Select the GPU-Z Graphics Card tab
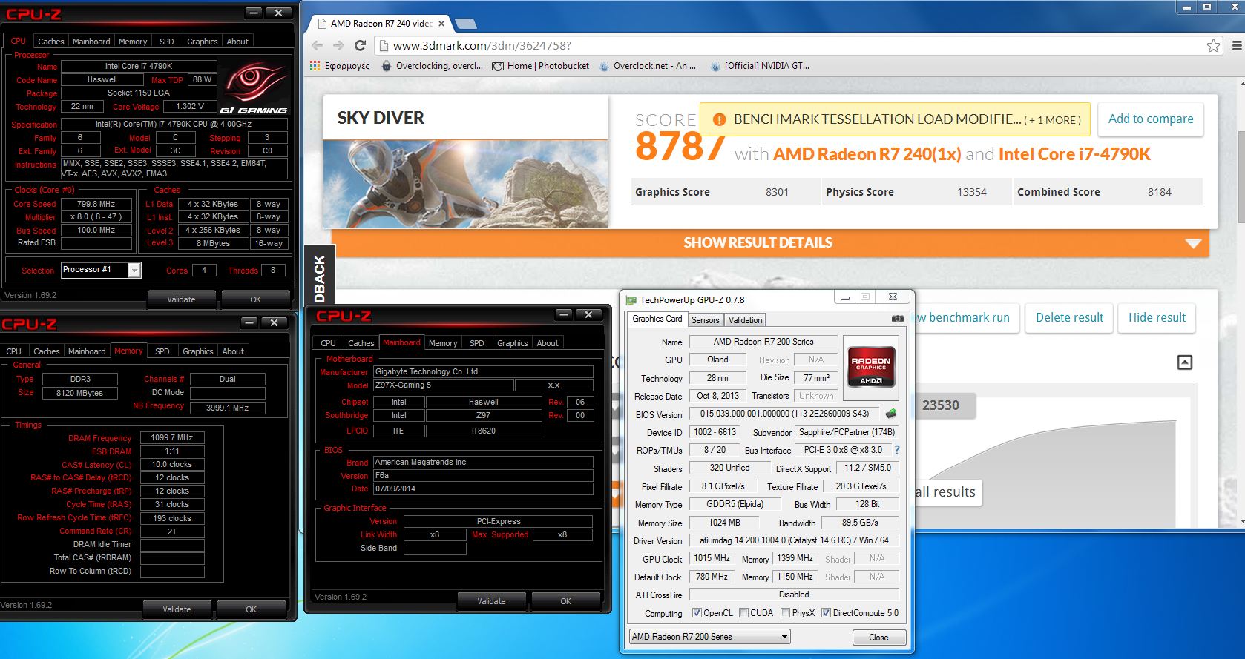The width and height of the screenshot is (1245, 659). coord(657,319)
